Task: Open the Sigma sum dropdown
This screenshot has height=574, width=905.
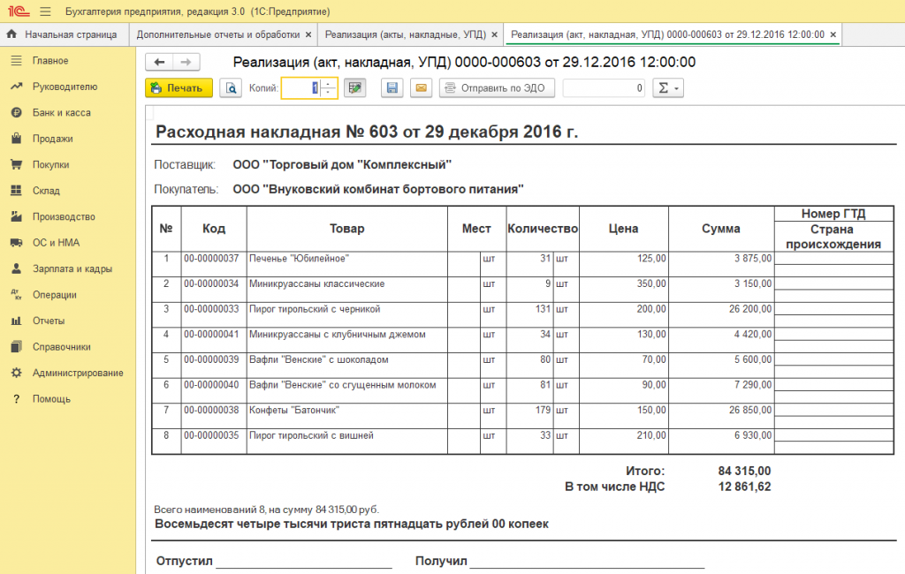Action: pyautogui.click(x=668, y=87)
